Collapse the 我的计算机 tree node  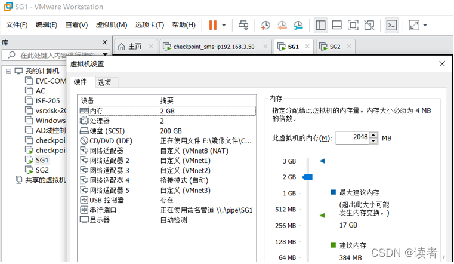pyautogui.click(x=9, y=71)
